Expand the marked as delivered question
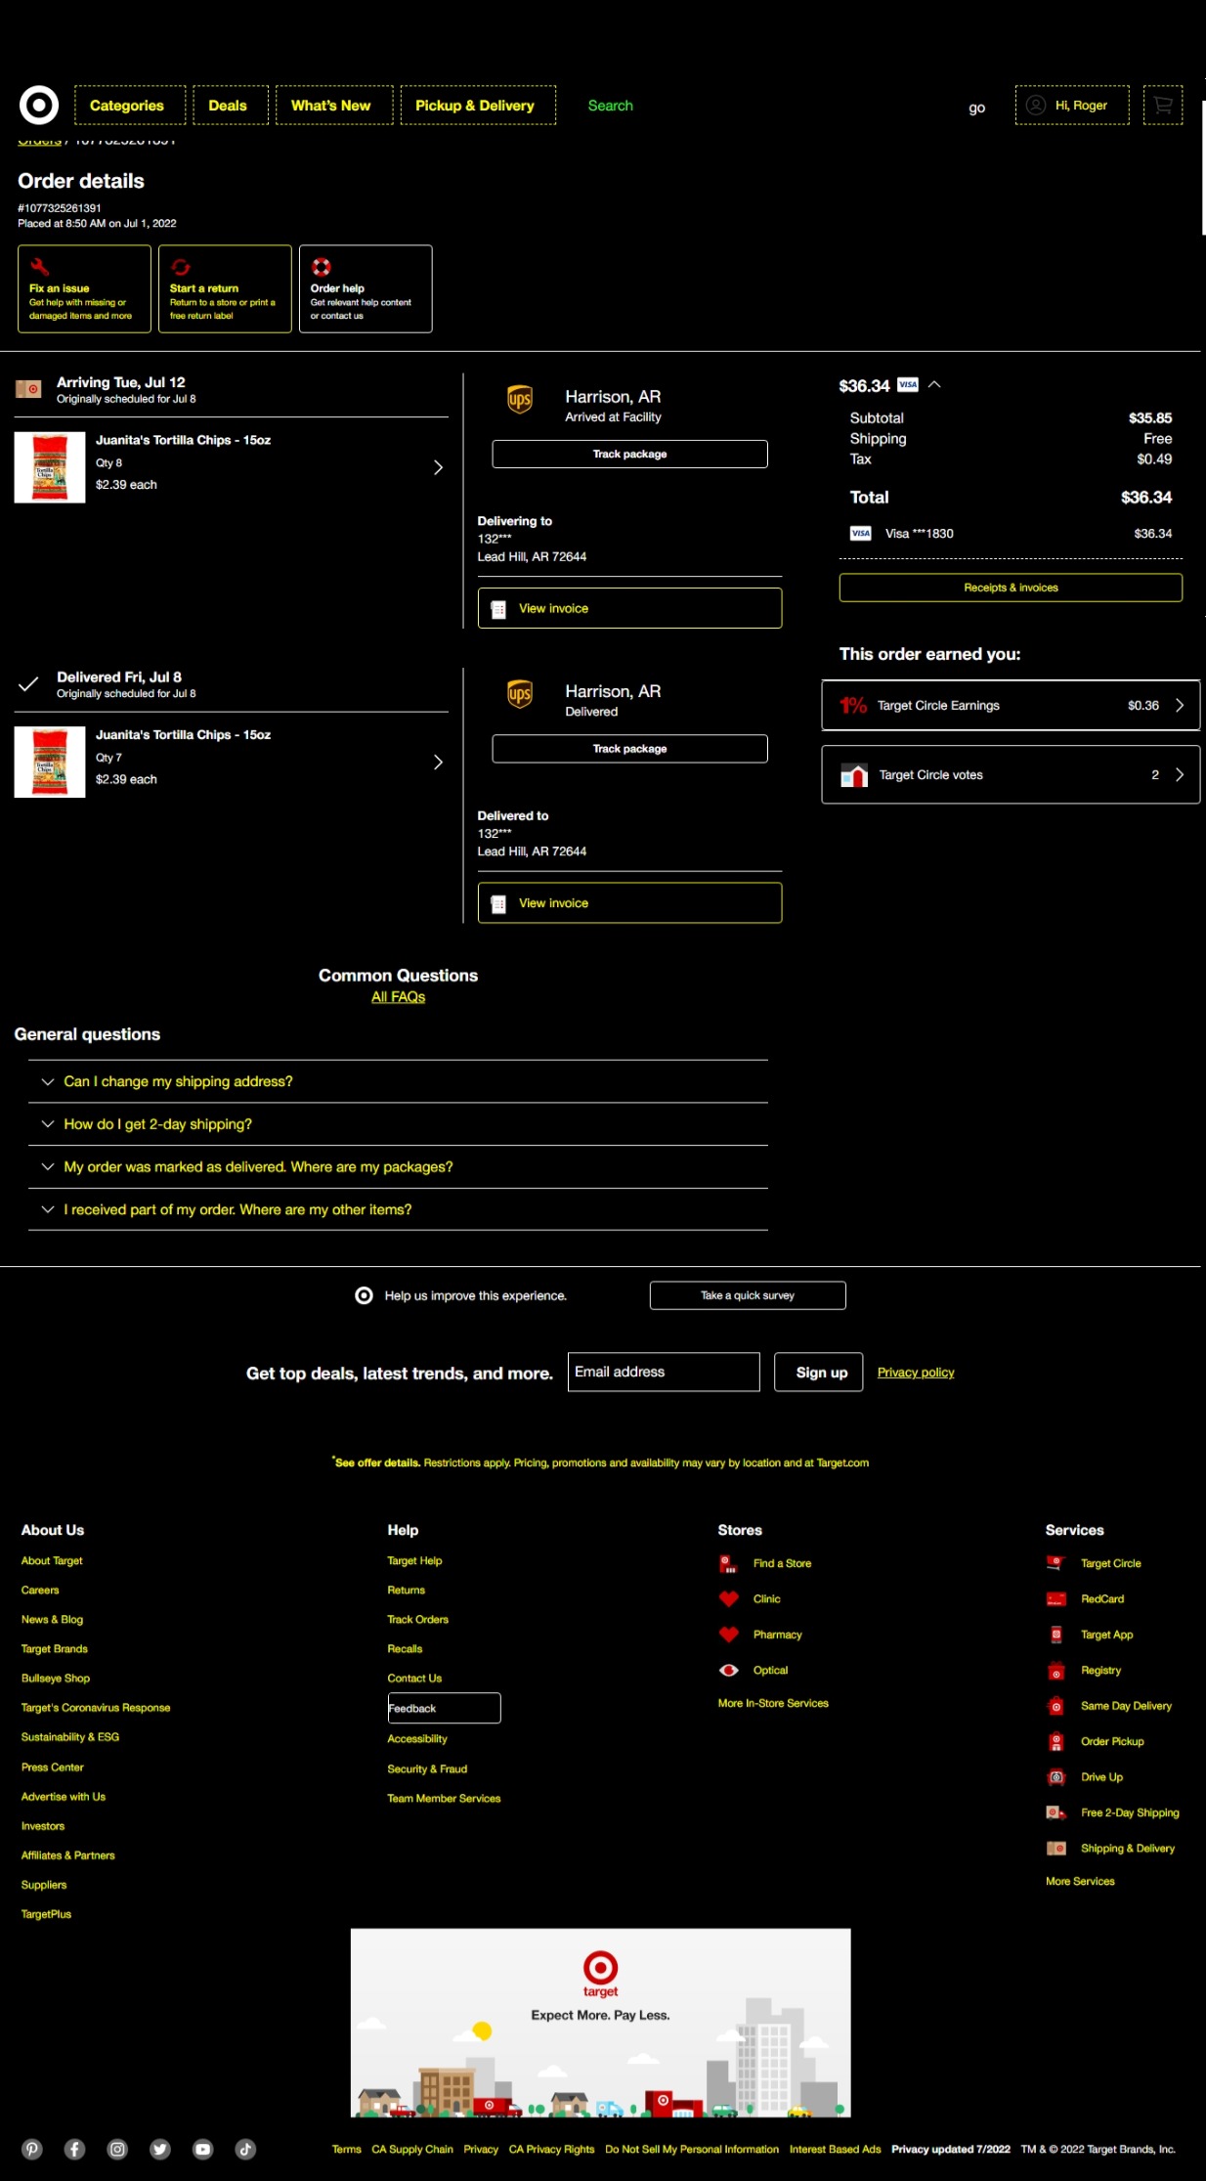Image resolution: width=1206 pixels, height=2181 pixels. [x=258, y=1167]
